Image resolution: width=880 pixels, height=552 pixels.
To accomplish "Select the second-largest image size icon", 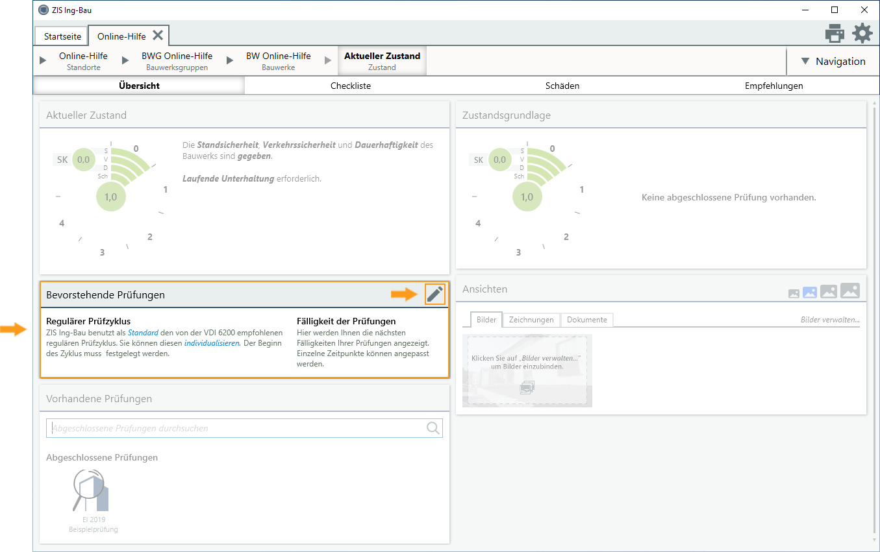I will [829, 292].
